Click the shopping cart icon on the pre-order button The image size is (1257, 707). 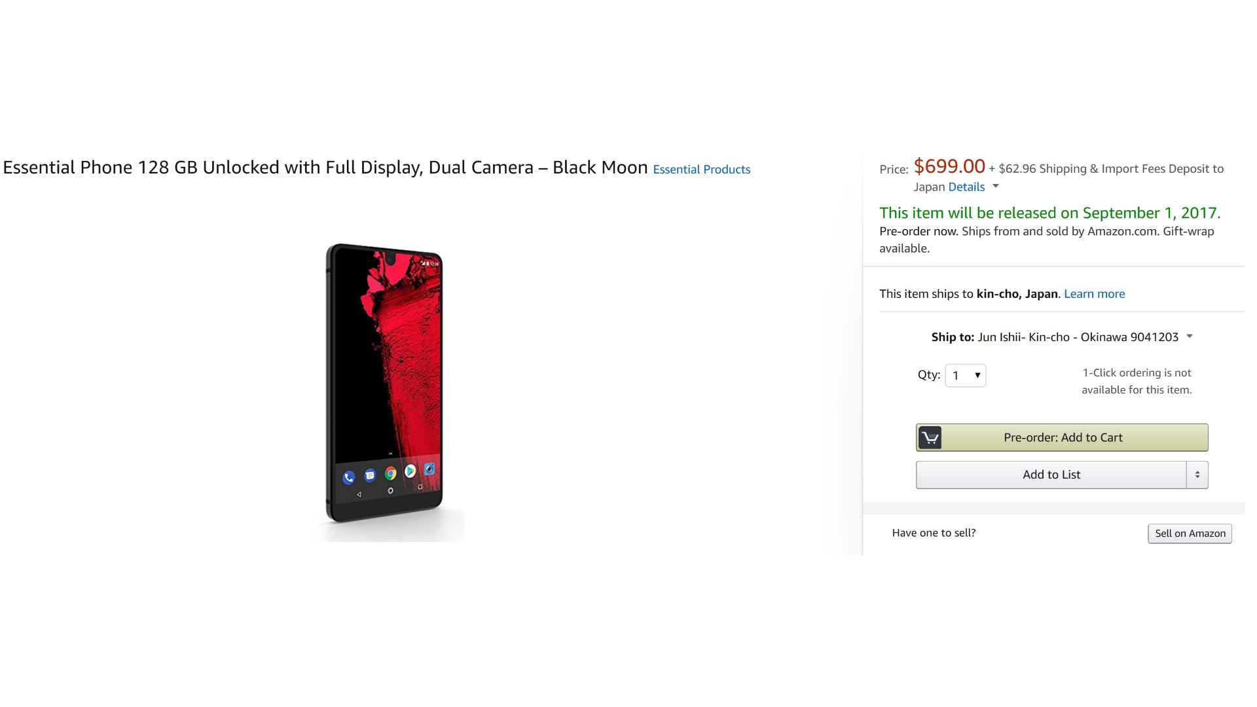(930, 437)
